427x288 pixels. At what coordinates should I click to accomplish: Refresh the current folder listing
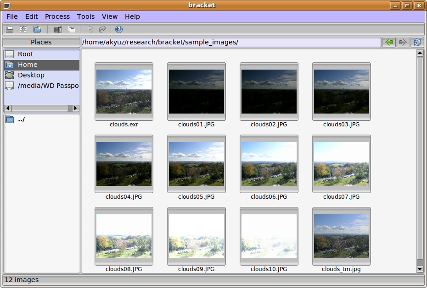(x=417, y=42)
